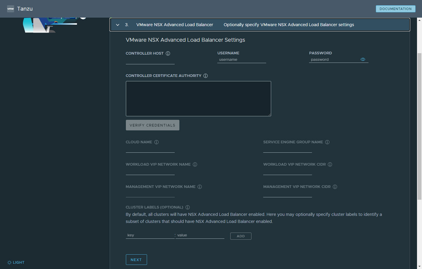Click the vertical scrollbar thumb
Viewport: 422px width, 269px height.
tap(419, 127)
